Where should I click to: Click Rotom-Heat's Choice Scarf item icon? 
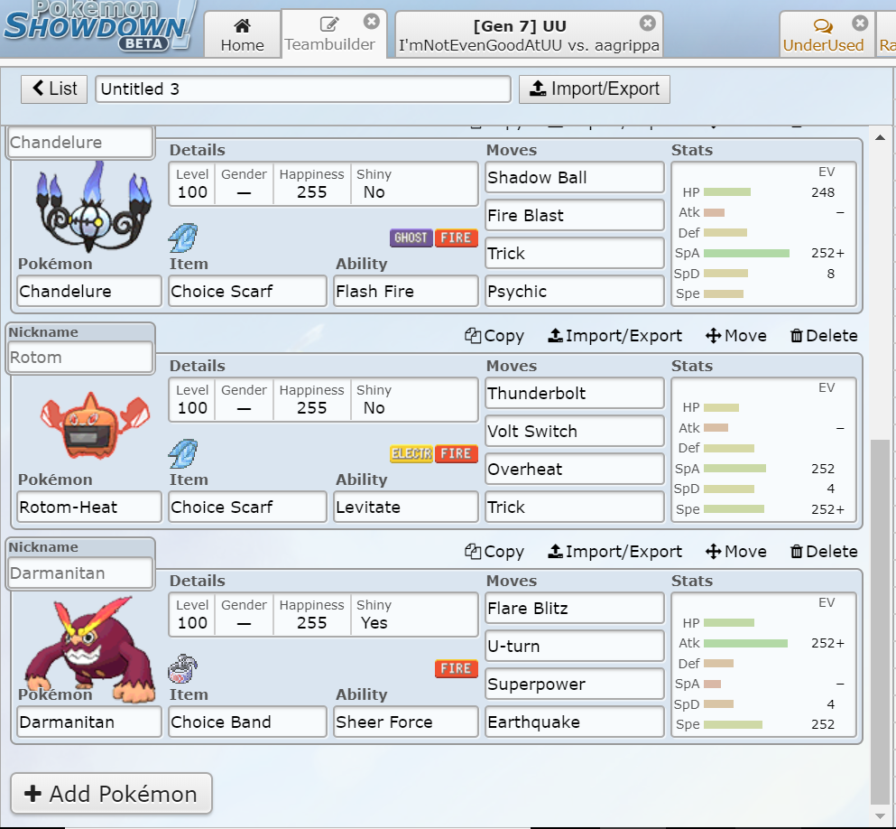click(183, 454)
